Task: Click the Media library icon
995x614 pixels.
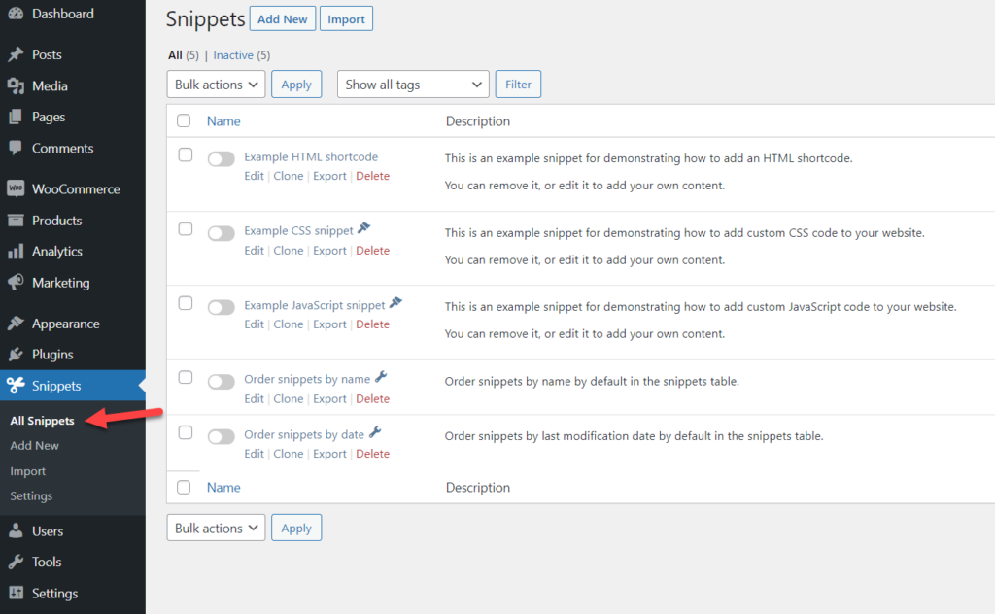Action: (x=16, y=85)
